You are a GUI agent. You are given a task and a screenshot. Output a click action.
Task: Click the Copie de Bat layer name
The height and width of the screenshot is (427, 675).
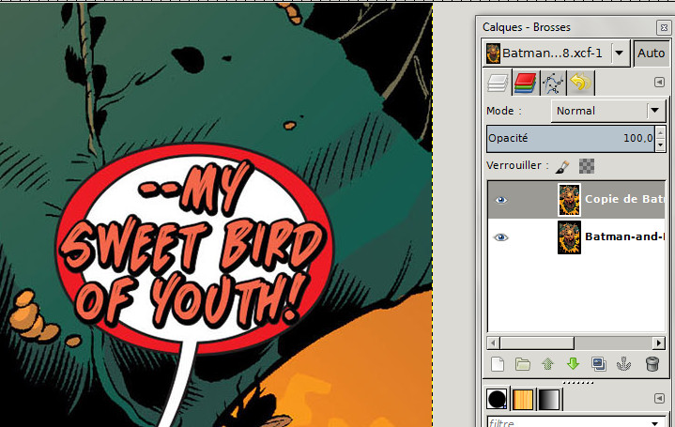pyautogui.click(x=624, y=199)
